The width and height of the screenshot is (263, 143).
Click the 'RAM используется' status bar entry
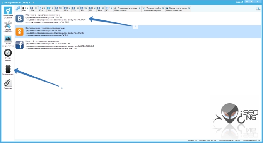click(x=229, y=140)
